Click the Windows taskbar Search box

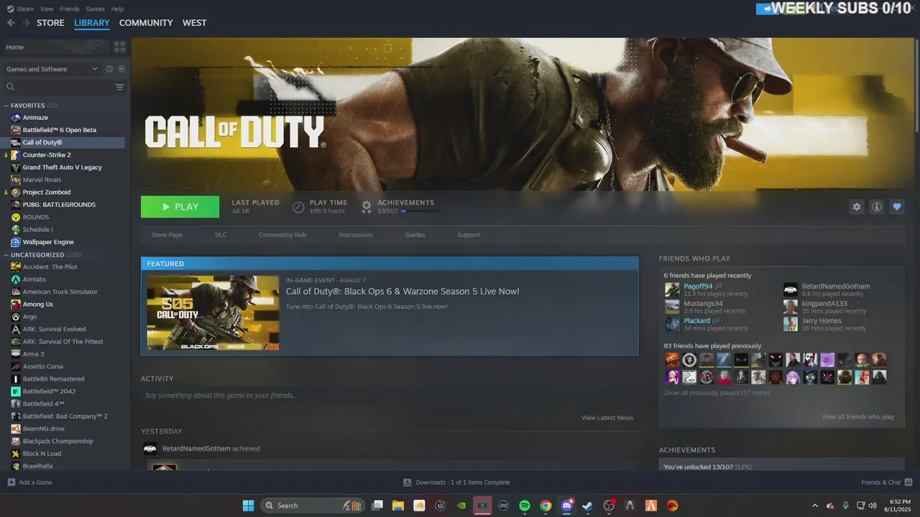pyautogui.click(x=313, y=506)
